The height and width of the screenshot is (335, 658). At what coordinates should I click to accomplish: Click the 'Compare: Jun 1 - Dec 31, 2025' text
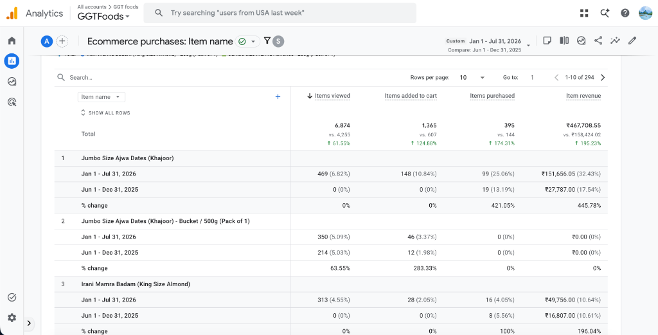click(x=485, y=50)
